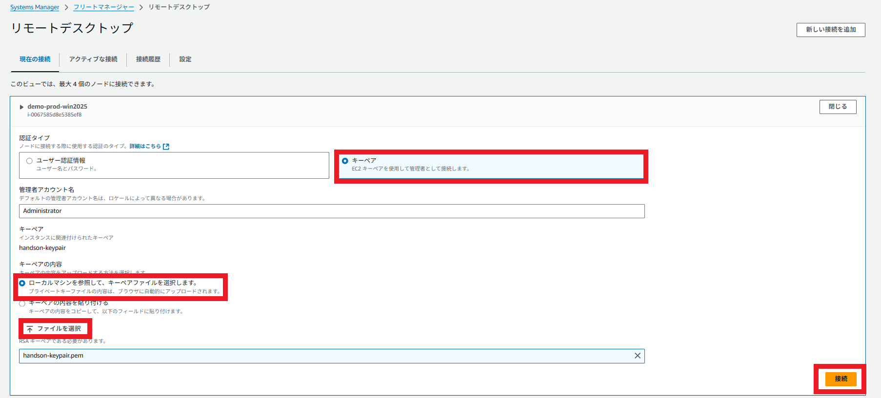Click the handson-keypair.pem file name field
The width and height of the screenshot is (881, 398).
click(322, 356)
